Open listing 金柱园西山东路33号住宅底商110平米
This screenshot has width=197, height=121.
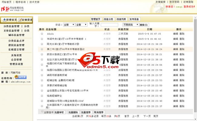[68, 91]
